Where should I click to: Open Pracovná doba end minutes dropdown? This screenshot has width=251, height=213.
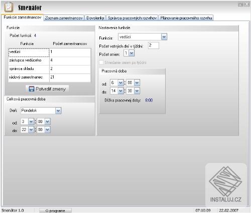tap(137, 91)
